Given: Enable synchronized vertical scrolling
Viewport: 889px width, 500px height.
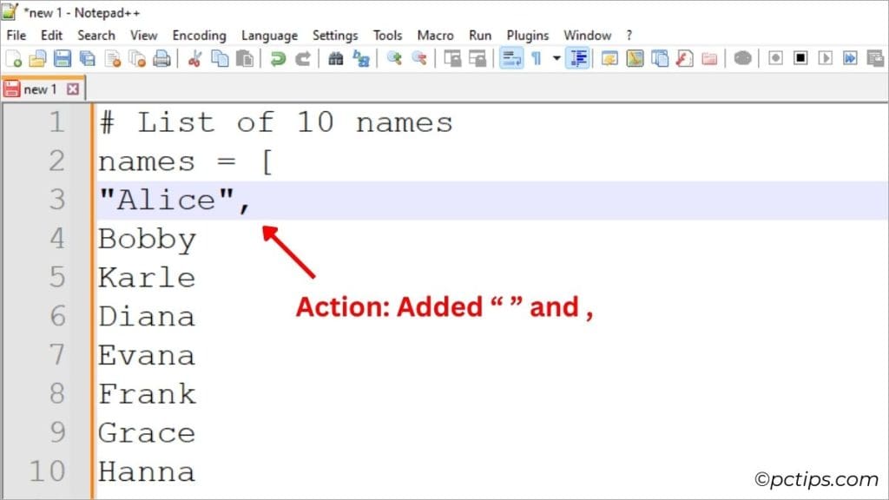Looking at the screenshot, I should point(454,58).
